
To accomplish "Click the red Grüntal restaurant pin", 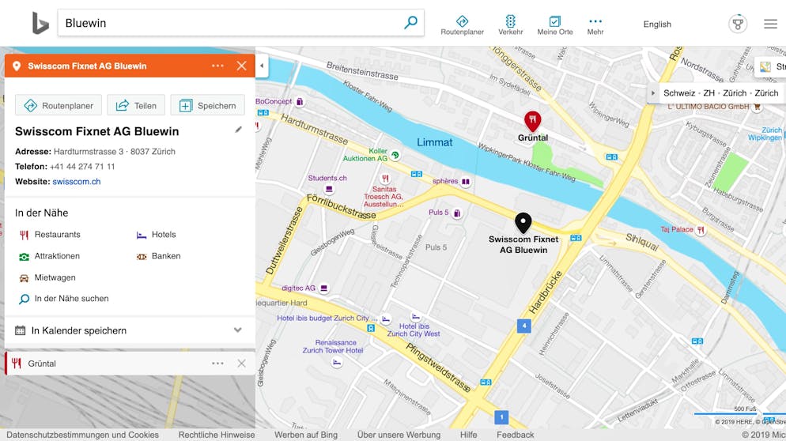I will (x=532, y=121).
